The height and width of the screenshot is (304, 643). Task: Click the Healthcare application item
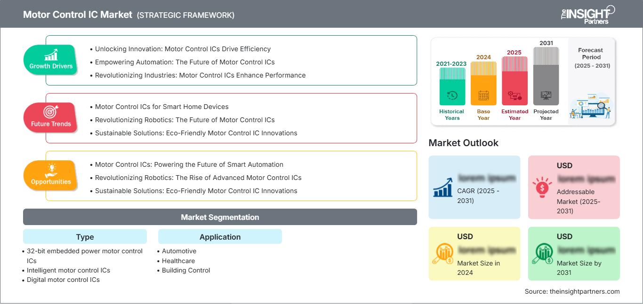178,261
